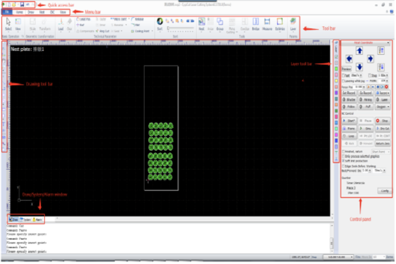Click the Return Zero button
Screen dimensions: 396x264
[382, 143]
